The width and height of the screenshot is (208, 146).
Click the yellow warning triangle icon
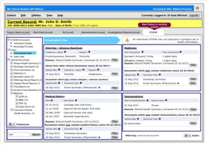click(127, 40)
